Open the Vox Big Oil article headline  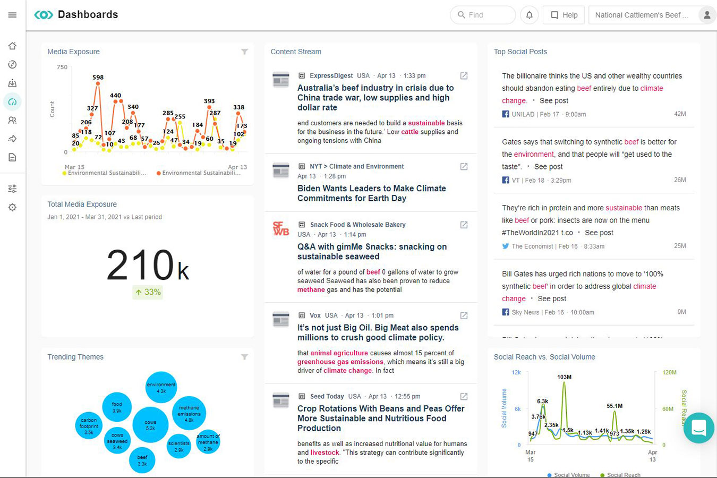(378, 332)
